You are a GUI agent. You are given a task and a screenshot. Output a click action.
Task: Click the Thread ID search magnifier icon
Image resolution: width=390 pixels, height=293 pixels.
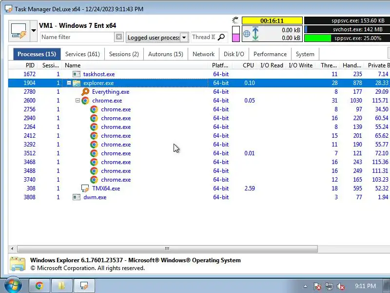(221, 37)
